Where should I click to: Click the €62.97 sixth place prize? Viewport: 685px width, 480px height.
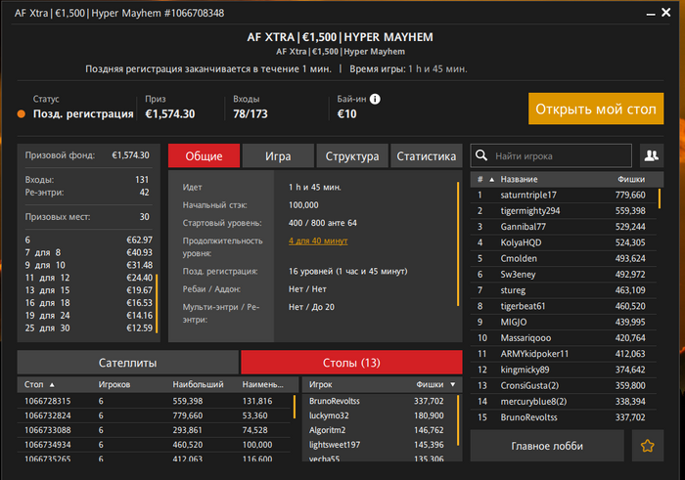pyautogui.click(x=139, y=240)
